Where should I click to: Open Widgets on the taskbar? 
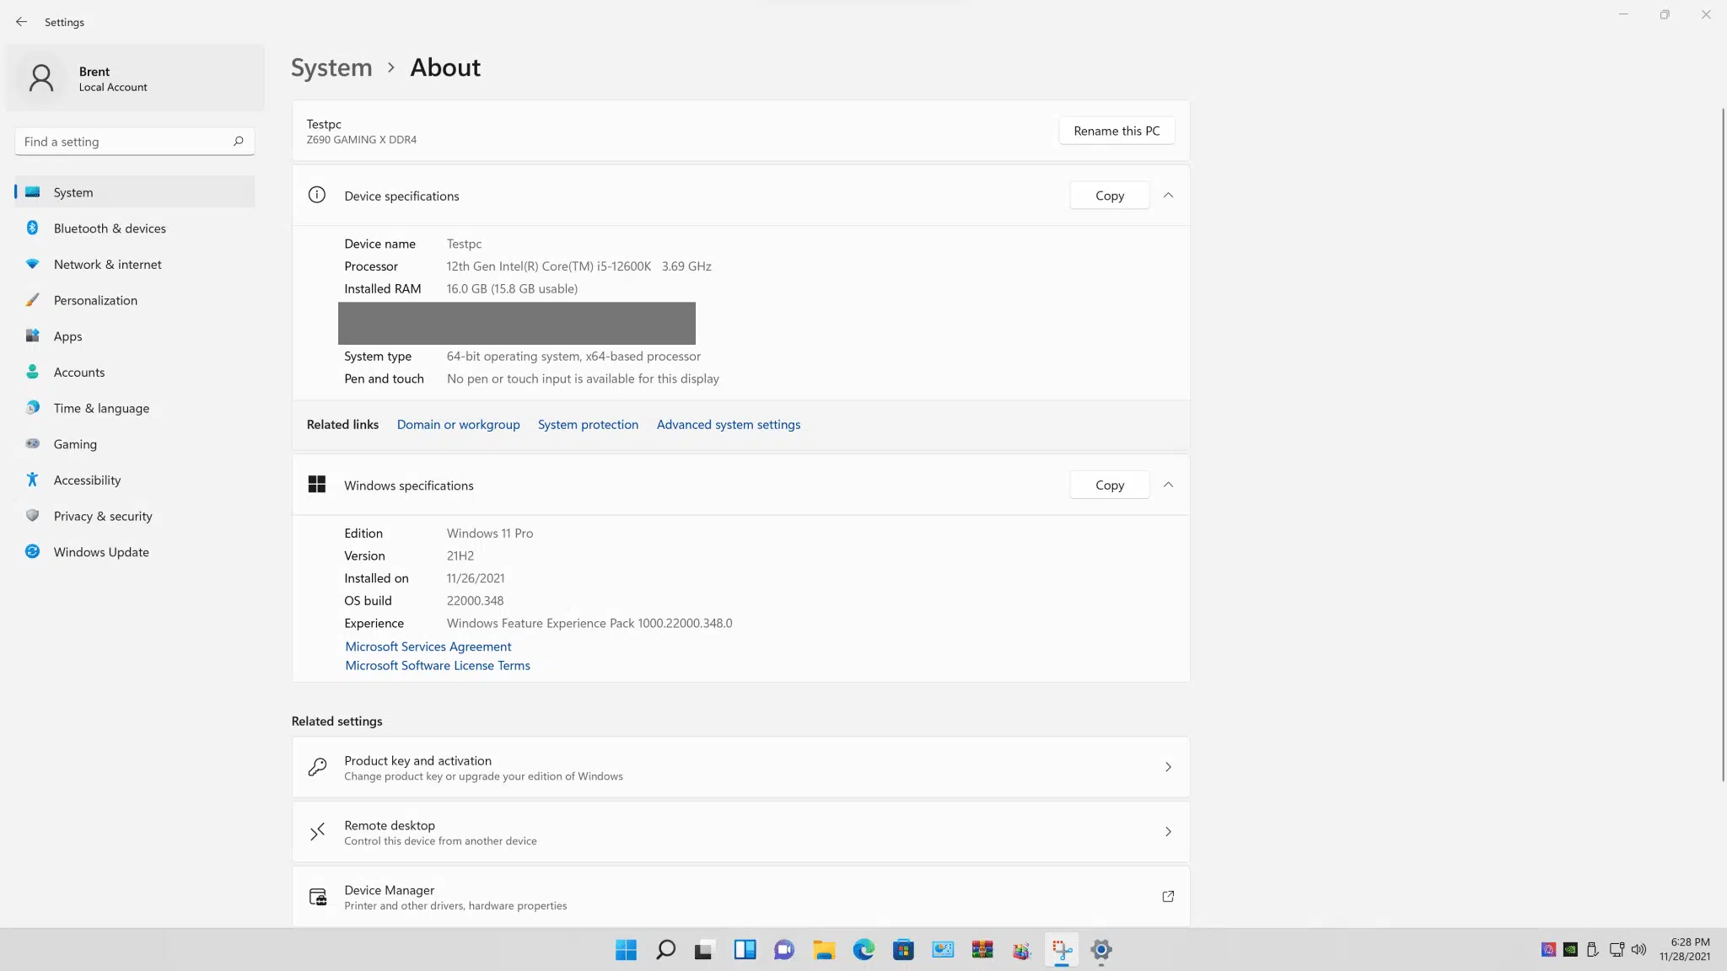coord(745,950)
